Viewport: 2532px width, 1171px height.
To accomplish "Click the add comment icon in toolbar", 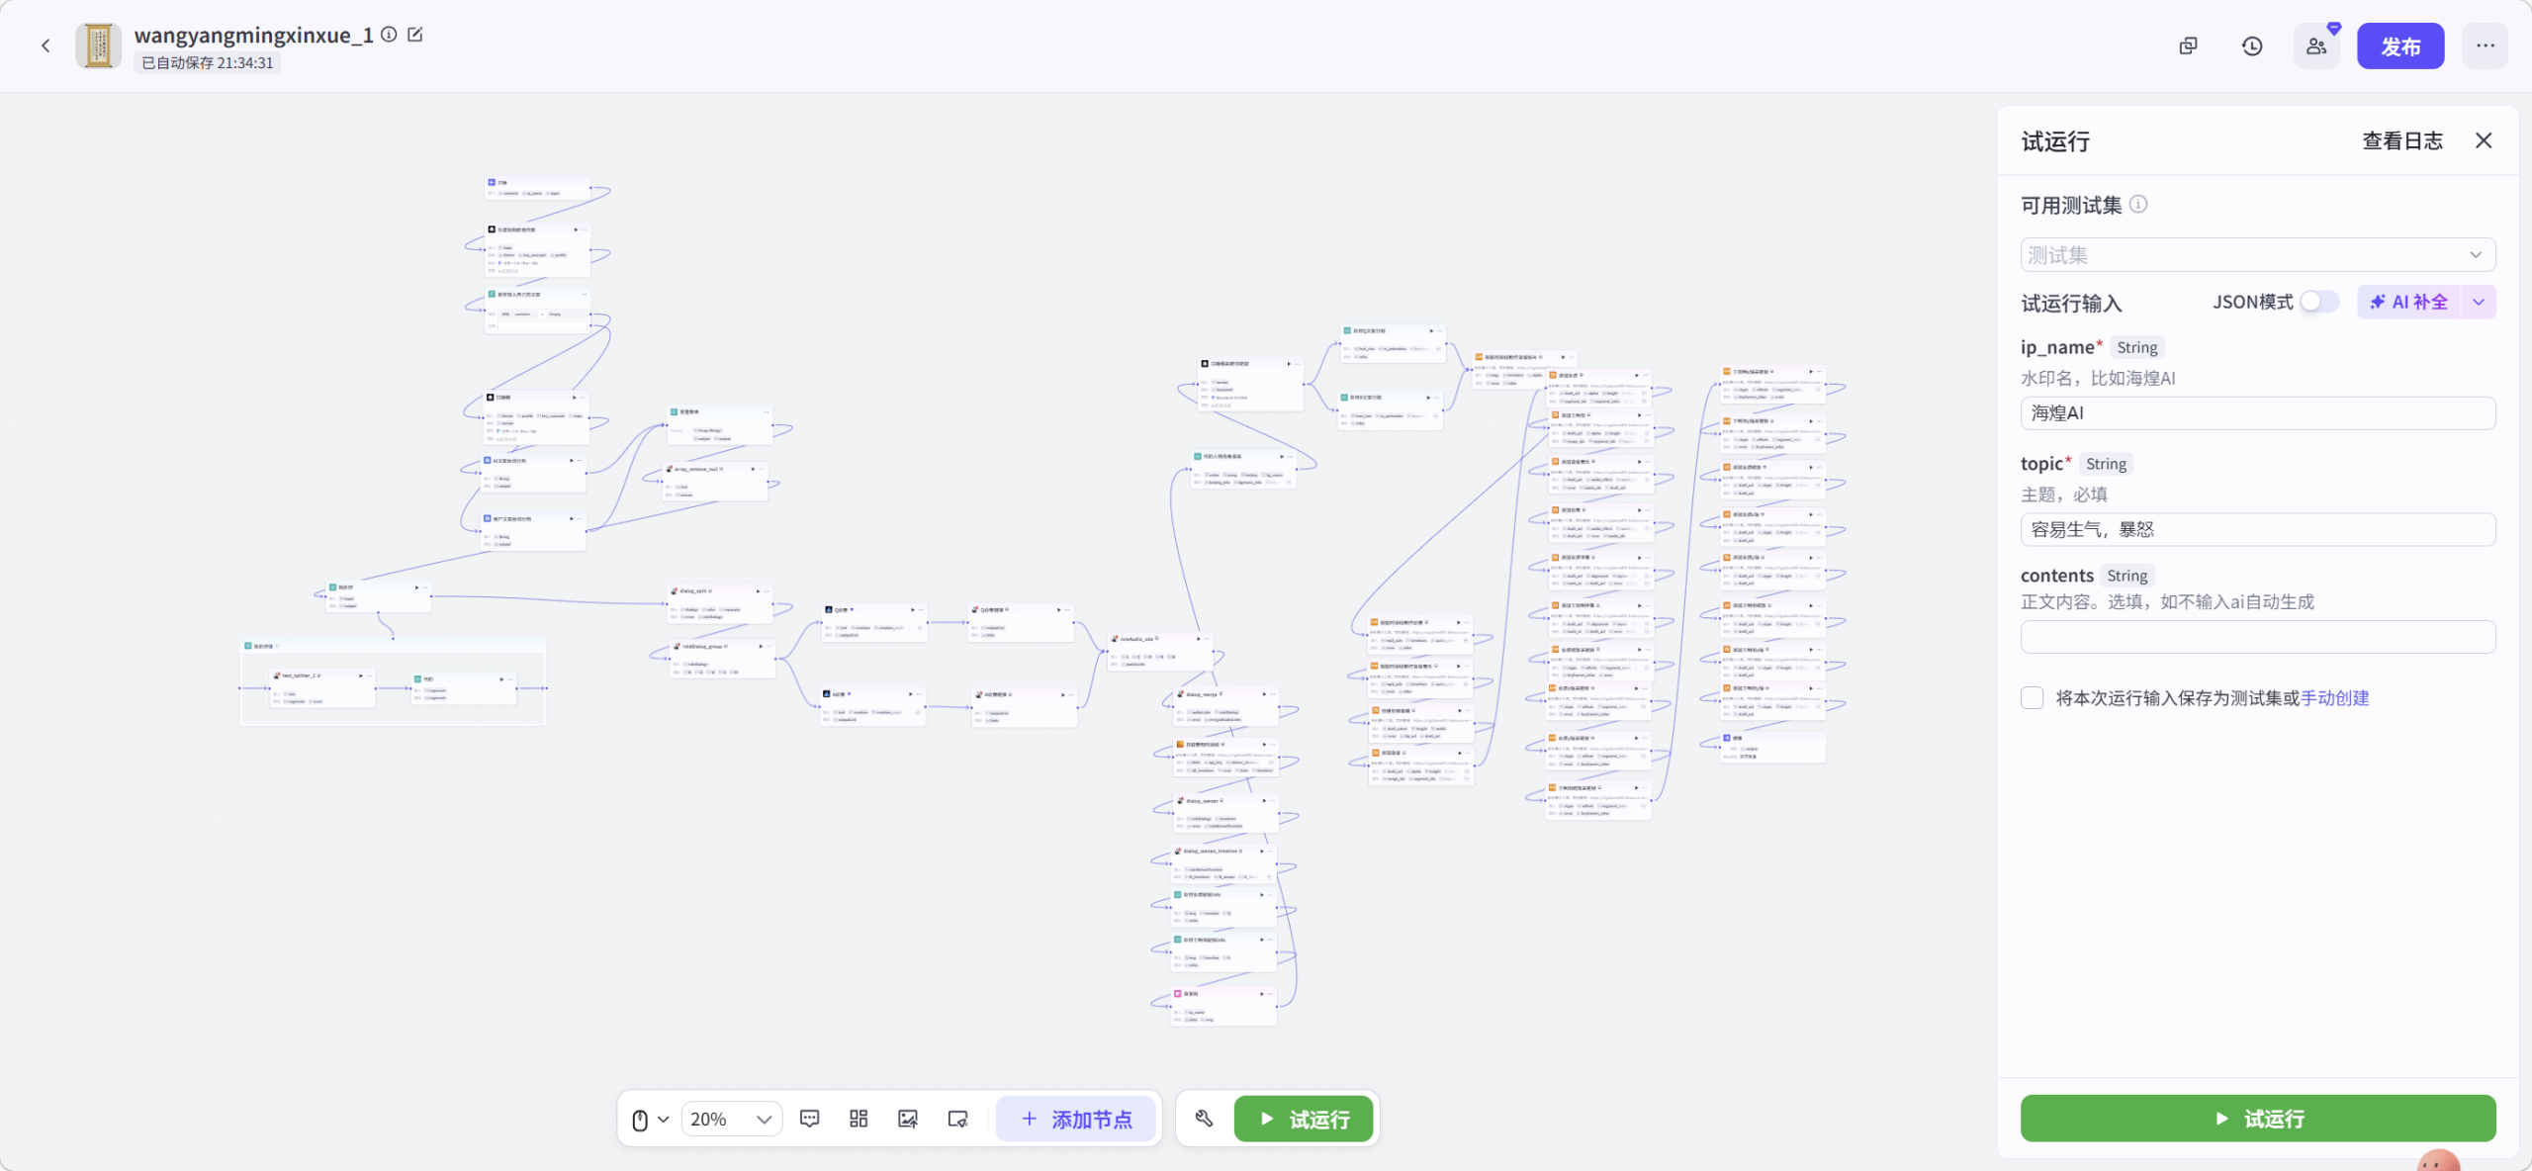I will (809, 1119).
